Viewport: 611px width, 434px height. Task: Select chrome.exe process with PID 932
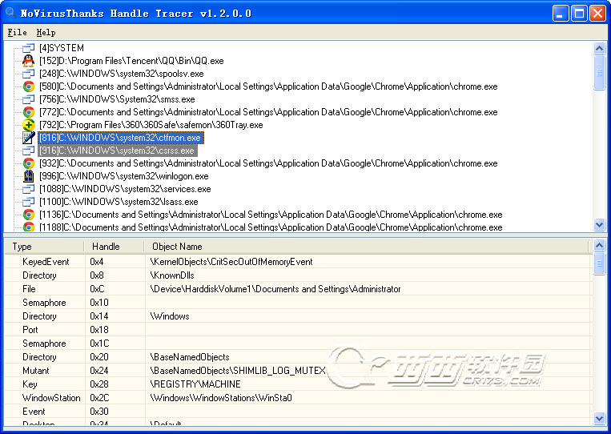(x=268, y=163)
